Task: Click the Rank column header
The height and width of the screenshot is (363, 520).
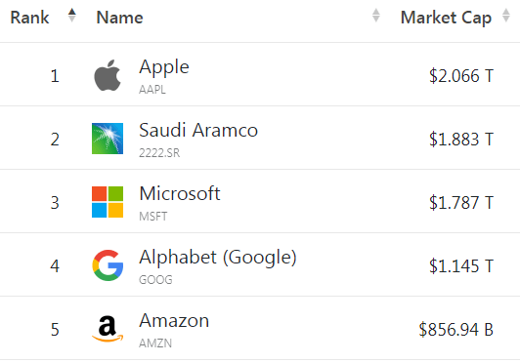Action: pos(29,18)
